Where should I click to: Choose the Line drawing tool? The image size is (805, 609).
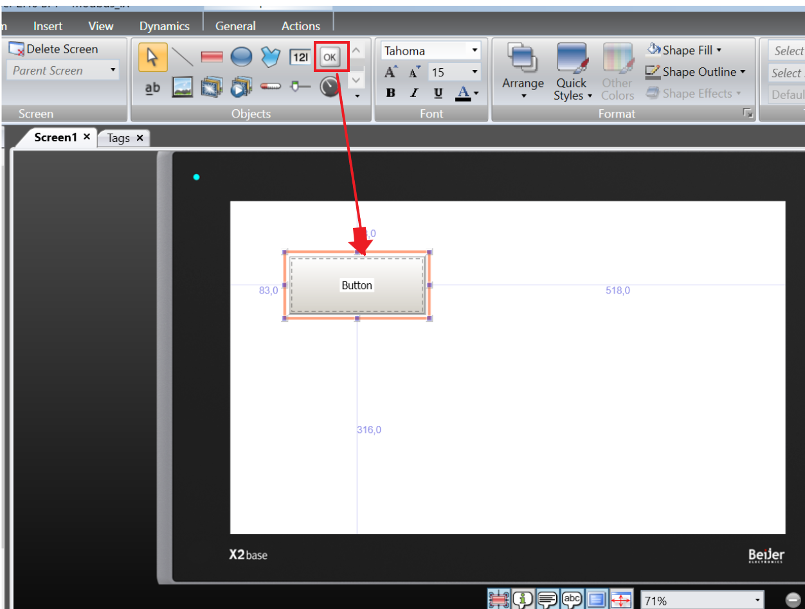[x=183, y=57]
